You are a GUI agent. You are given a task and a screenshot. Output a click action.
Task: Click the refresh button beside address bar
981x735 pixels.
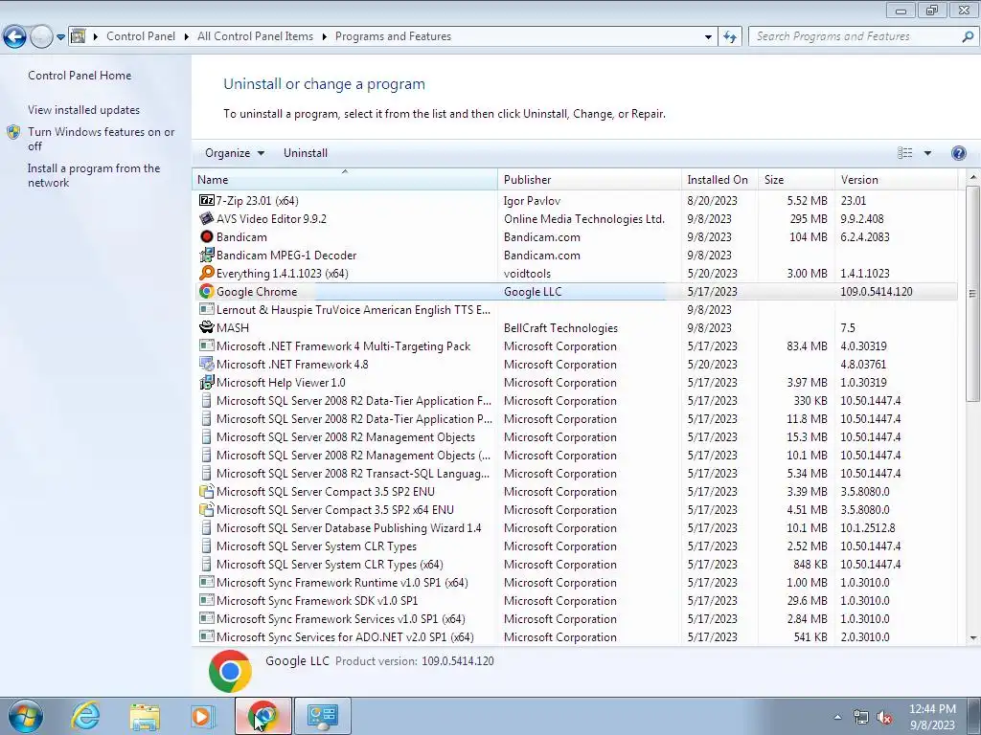point(730,36)
